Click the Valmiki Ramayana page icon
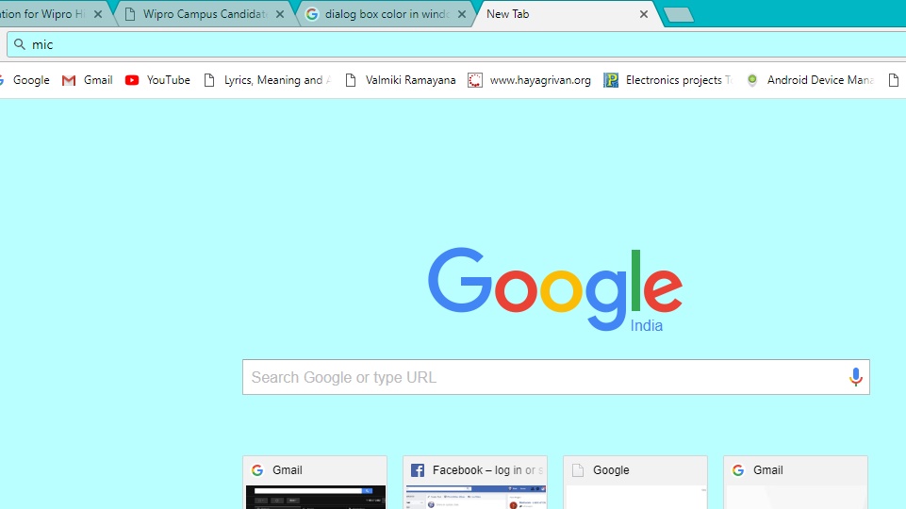906x509 pixels. 350,80
